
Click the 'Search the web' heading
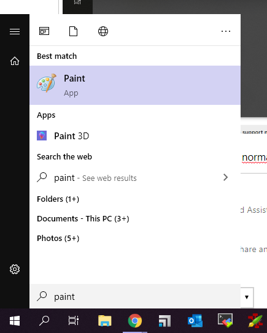coord(64,156)
